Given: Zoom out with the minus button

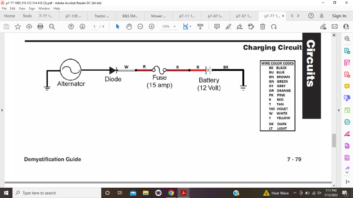Looking at the screenshot, I should (x=140, y=27).
